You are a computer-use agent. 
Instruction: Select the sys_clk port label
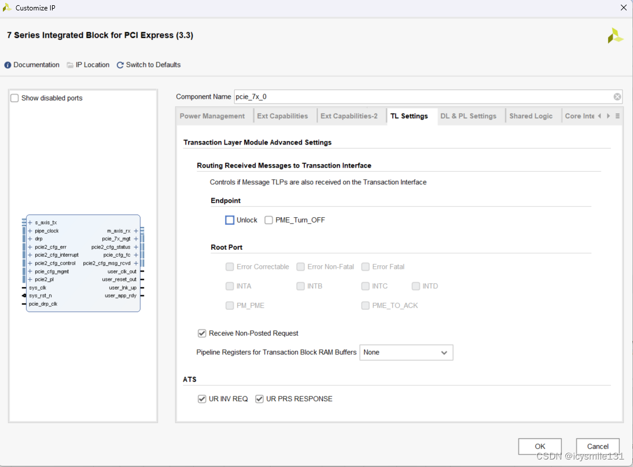[x=38, y=288]
